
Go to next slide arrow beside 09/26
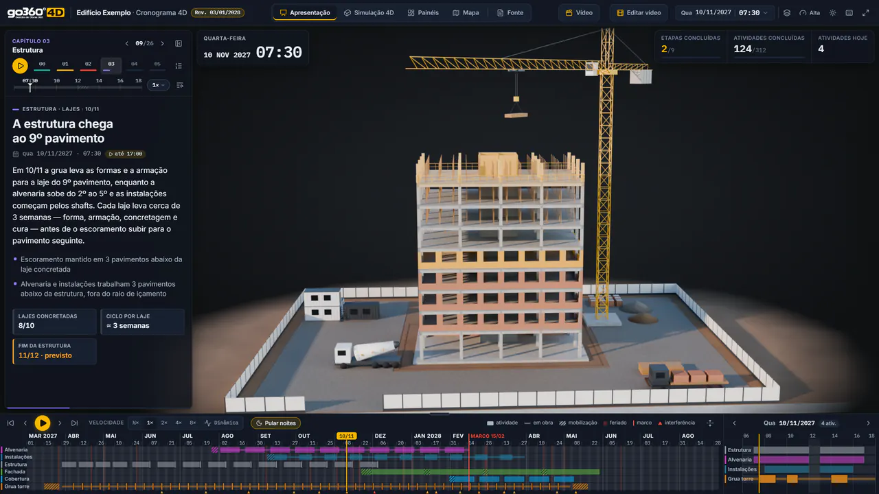(x=162, y=43)
